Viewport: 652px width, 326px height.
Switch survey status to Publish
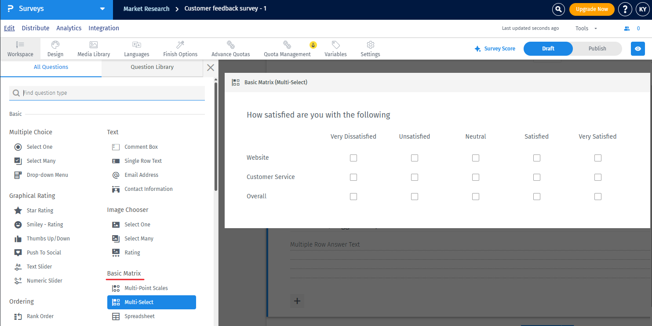point(597,49)
